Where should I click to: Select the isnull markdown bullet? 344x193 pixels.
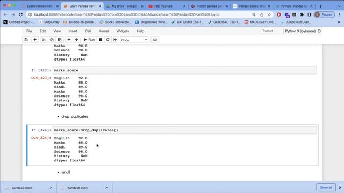pyautogui.click(x=66, y=172)
